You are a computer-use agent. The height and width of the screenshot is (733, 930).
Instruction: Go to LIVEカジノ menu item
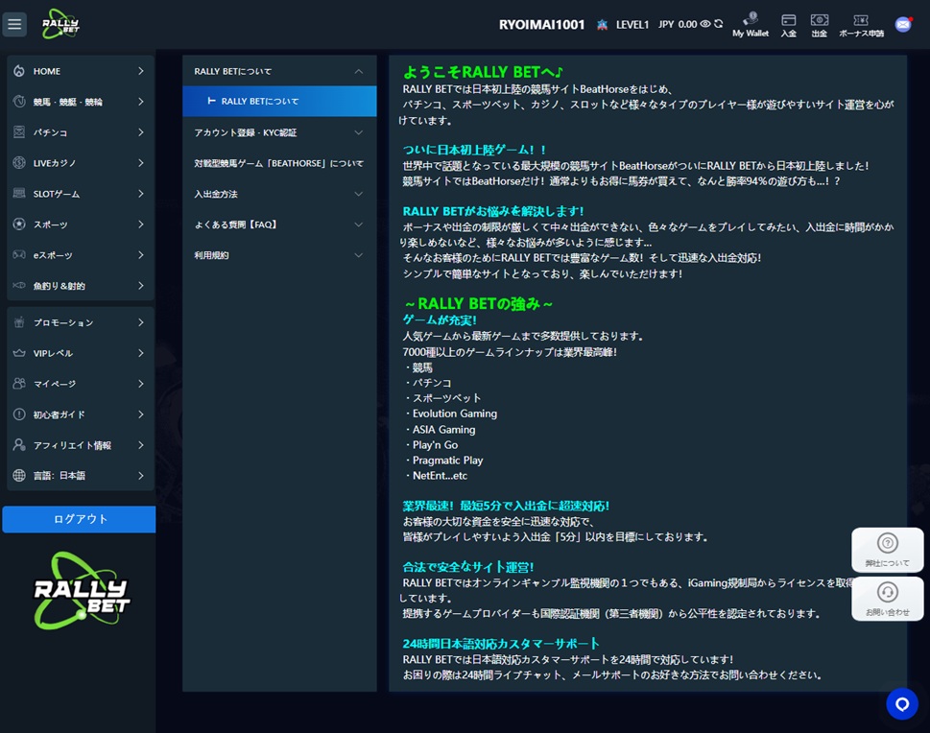[x=81, y=162]
